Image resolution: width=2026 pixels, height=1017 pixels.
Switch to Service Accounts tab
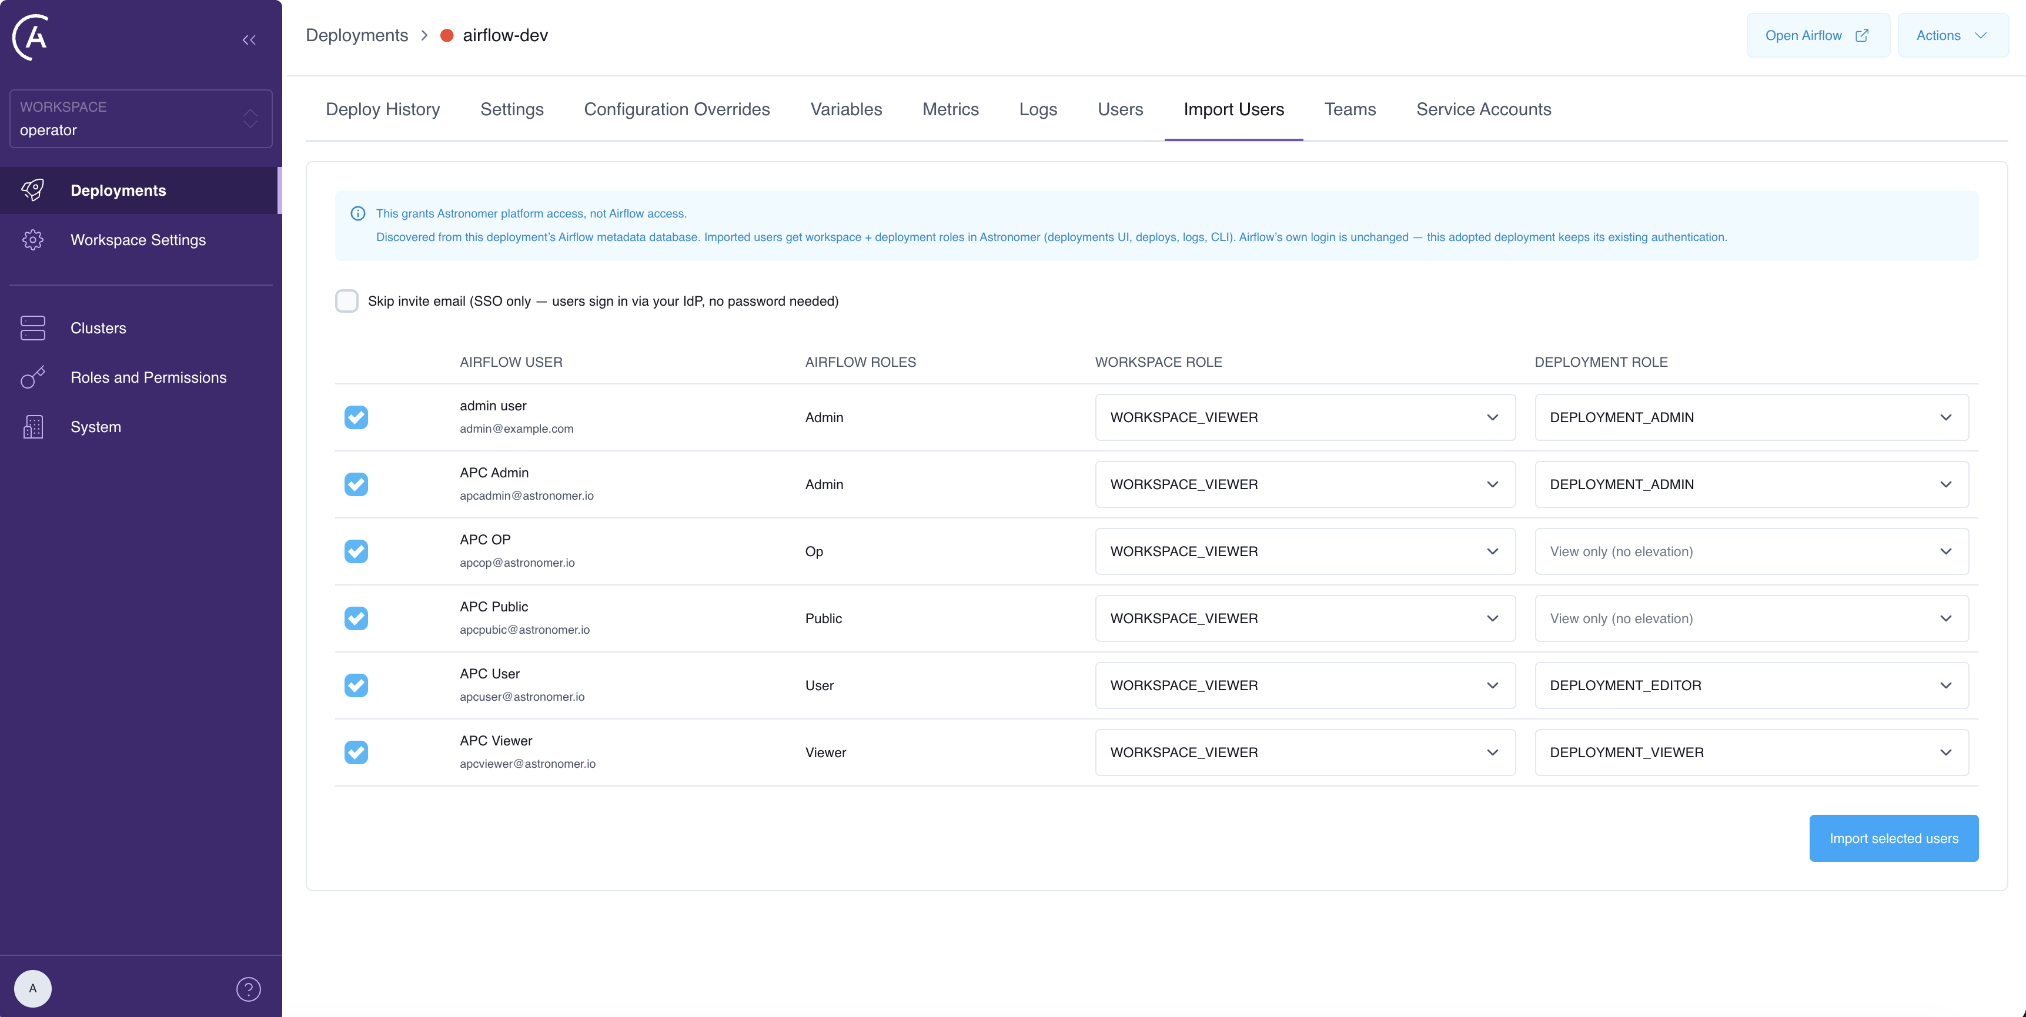coord(1483,109)
